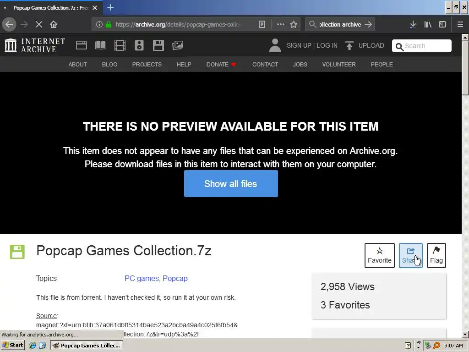Toggle reader view in address bar

[x=262, y=24]
